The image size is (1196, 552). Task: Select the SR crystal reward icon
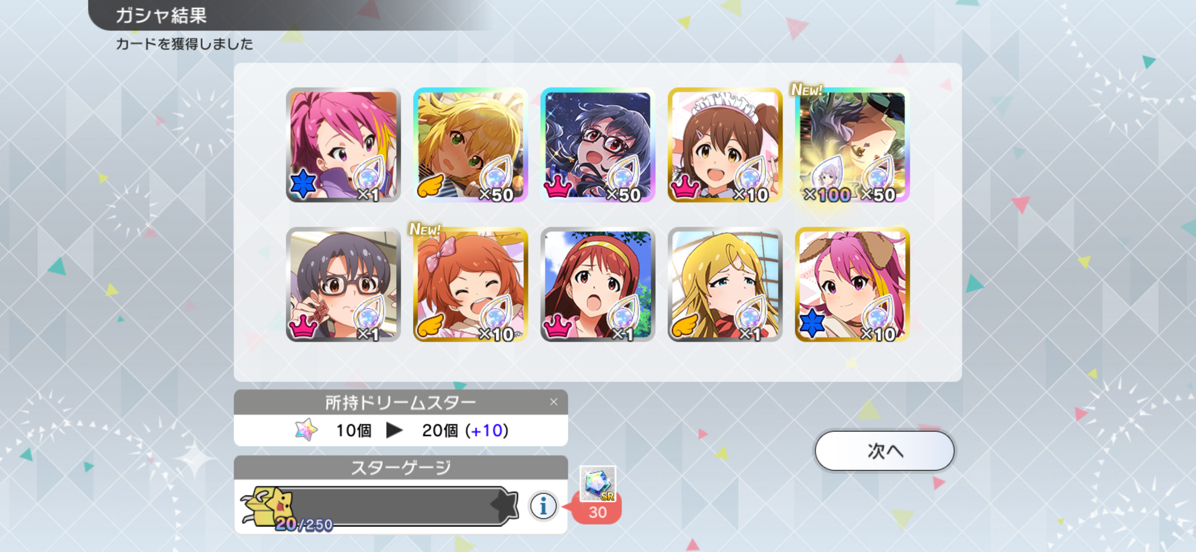(x=597, y=484)
